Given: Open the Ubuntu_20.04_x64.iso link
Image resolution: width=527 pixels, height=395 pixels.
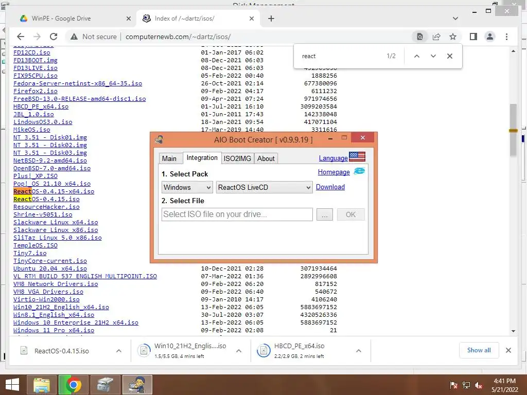Looking at the screenshot, I should coord(50,268).
